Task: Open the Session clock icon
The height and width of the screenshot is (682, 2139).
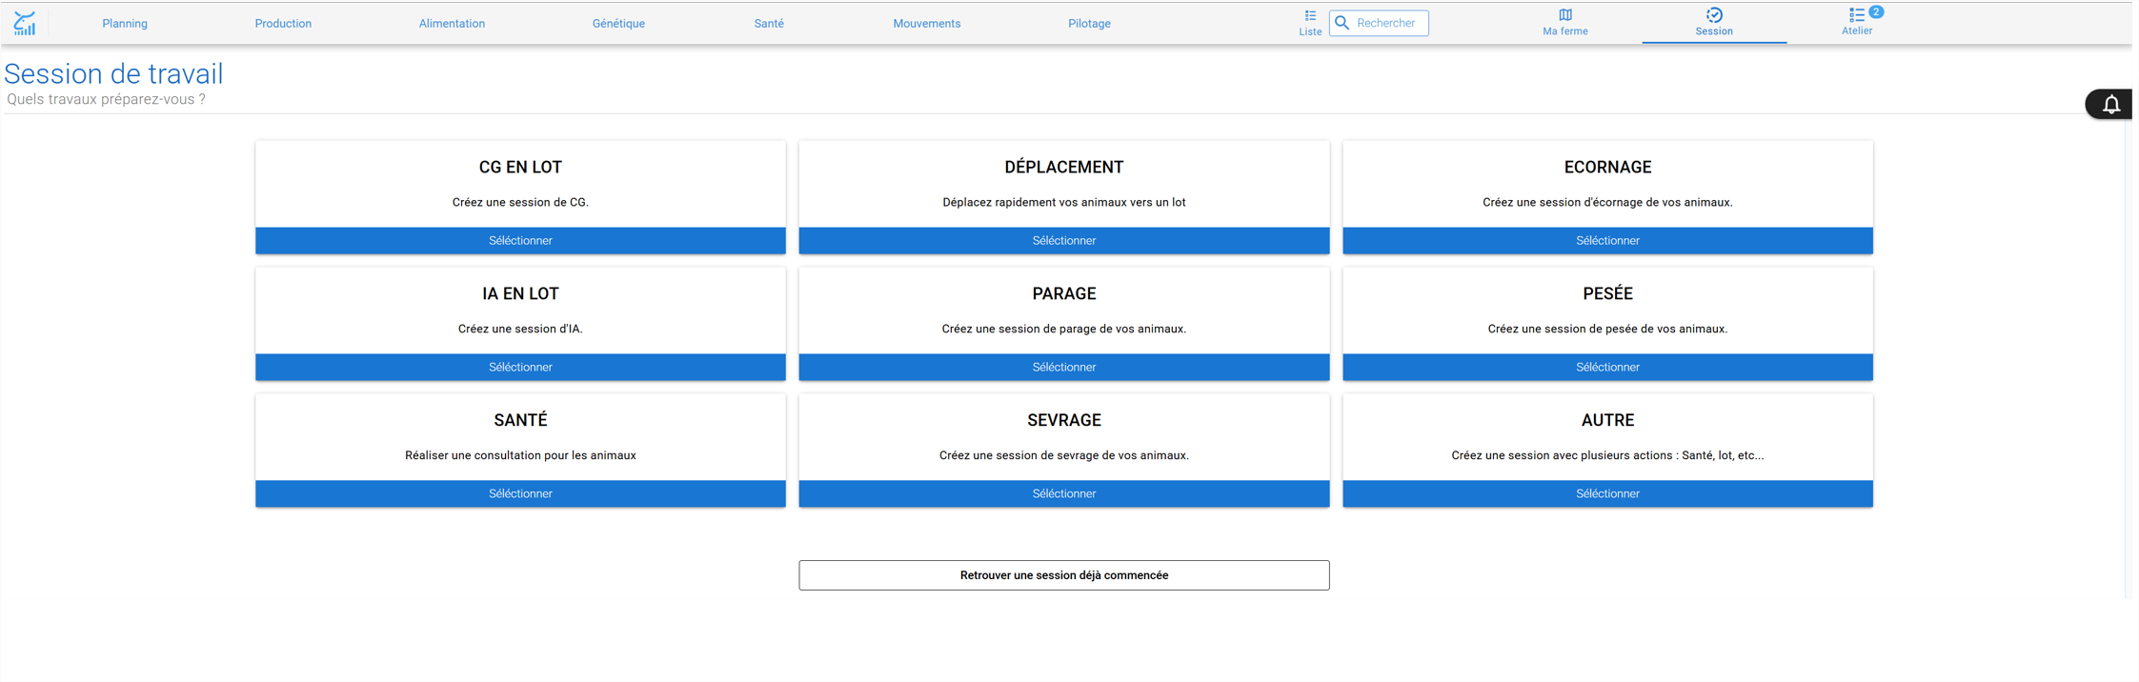Action: point(1713,14)
